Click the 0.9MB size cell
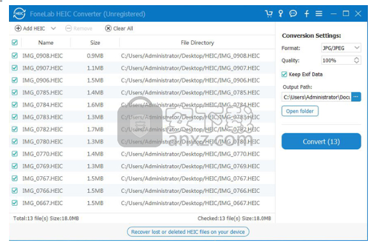Image resolution: width=373 pixels, height=246 pixels. tap(95, 56)
